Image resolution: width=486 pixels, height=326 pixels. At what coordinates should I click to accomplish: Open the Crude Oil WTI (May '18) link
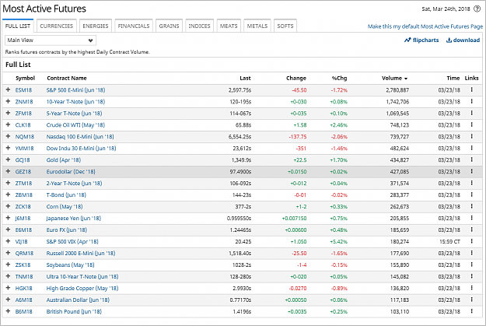pyautogui.click(x=75, y=125)
